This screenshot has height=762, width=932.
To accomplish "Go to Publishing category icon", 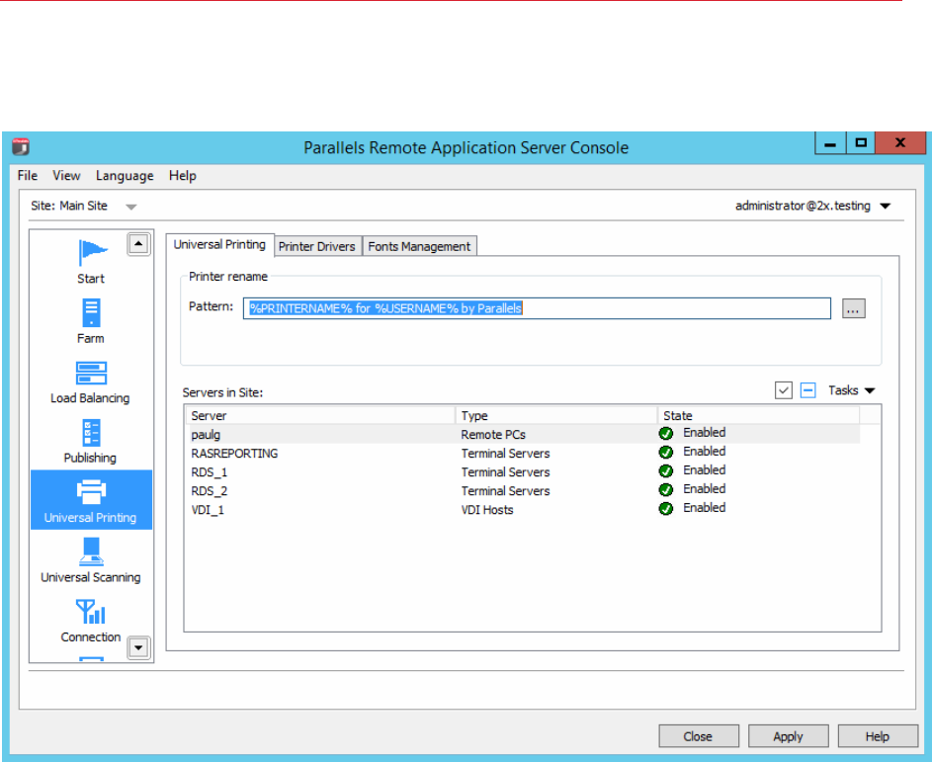I will click(91, 433).
